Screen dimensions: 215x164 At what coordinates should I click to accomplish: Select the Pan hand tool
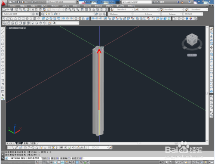66,9
